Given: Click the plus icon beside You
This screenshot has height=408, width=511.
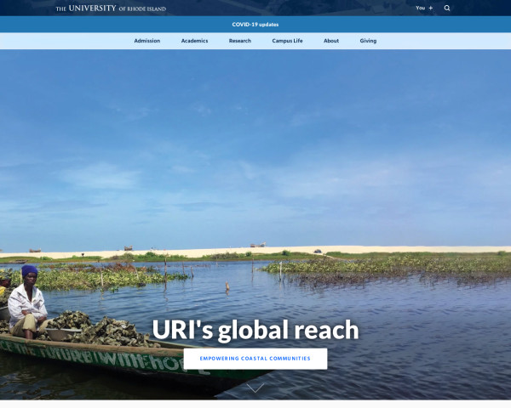Looking at the screenshot, I should coord(431,8).
